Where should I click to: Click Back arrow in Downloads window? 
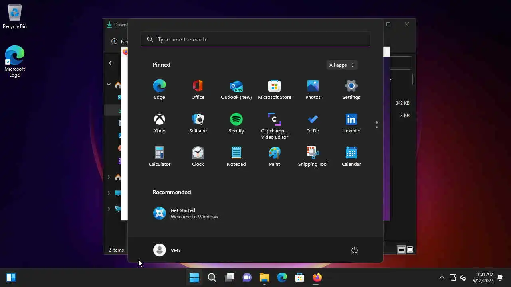click(111, 63)
